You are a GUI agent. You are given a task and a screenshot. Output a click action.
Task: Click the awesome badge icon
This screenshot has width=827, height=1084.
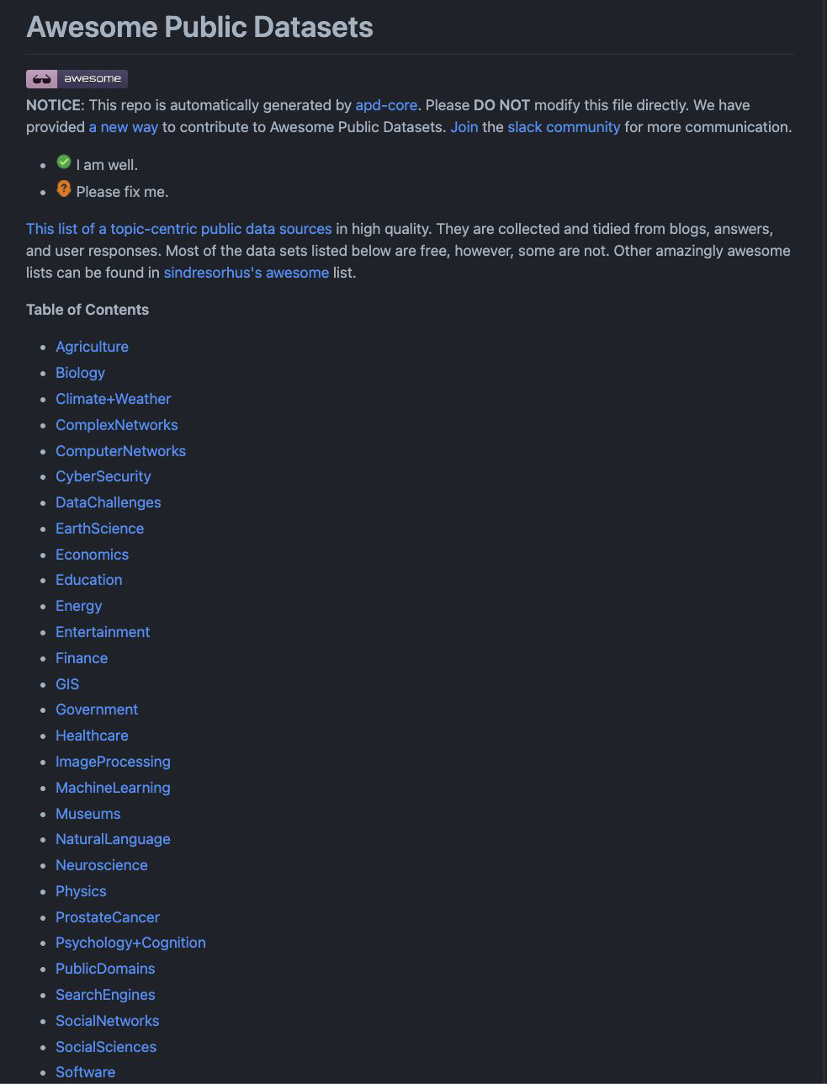77,78
